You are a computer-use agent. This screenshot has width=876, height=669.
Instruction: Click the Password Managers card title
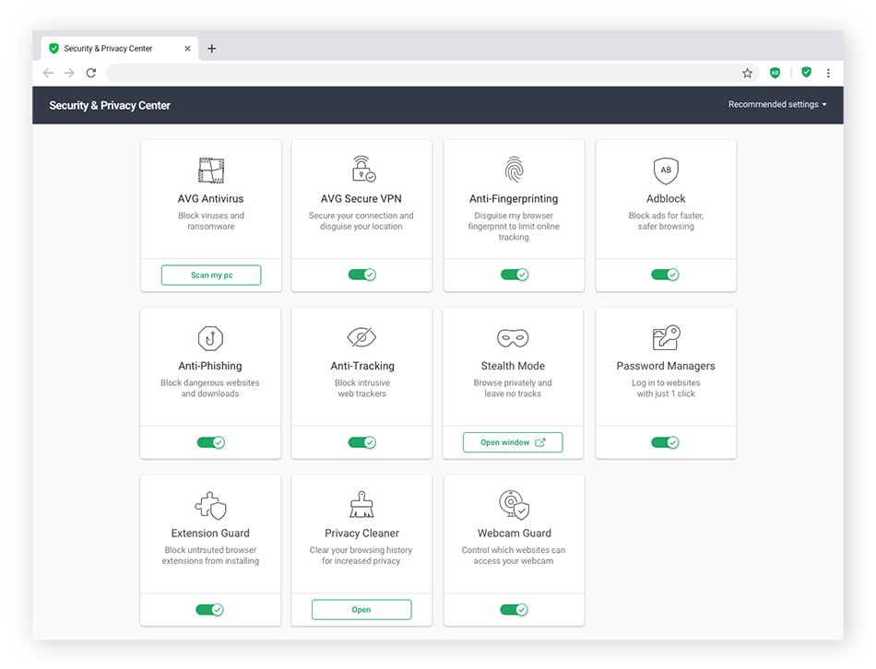point(666,366)
